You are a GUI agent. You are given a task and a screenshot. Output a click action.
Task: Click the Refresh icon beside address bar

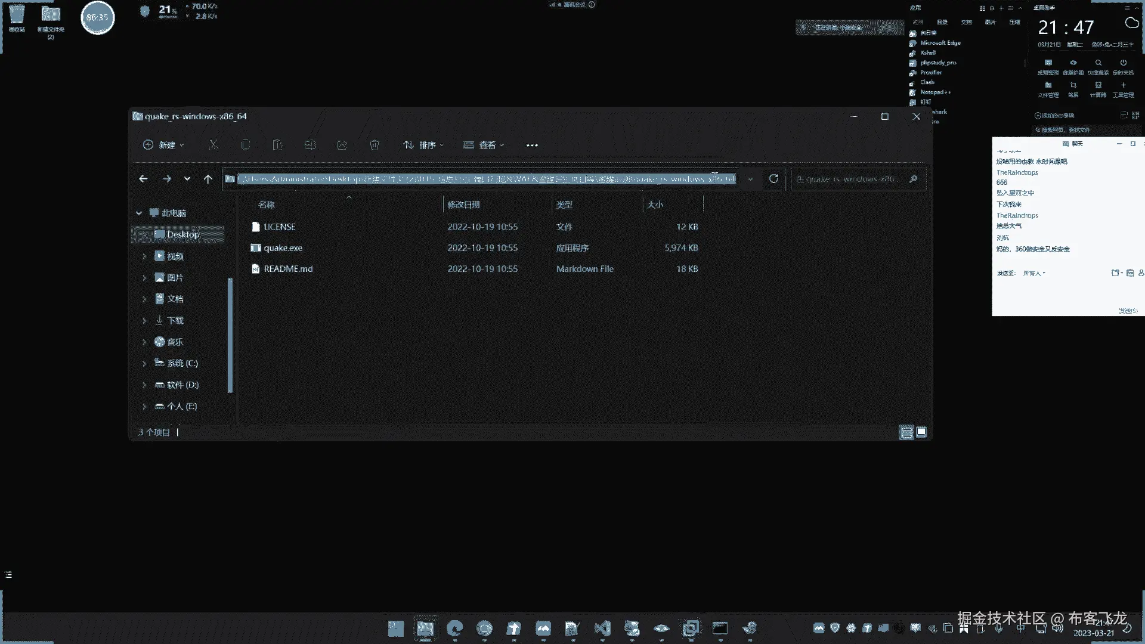point(773,179)
